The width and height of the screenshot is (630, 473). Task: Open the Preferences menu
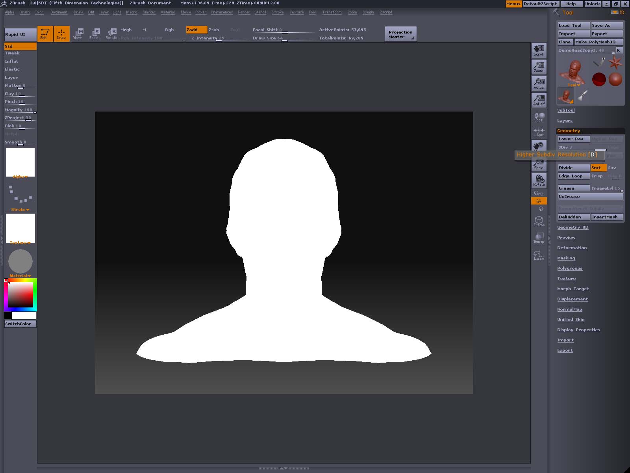coord(221,12)
